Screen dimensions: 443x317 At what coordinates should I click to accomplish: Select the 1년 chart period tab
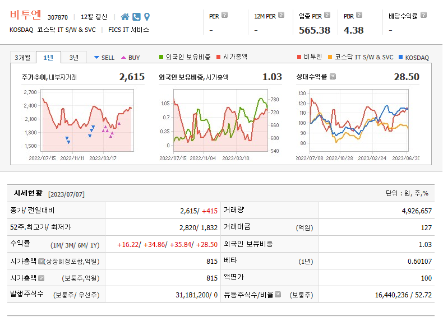pyautogui.click(x=48, y=58)
